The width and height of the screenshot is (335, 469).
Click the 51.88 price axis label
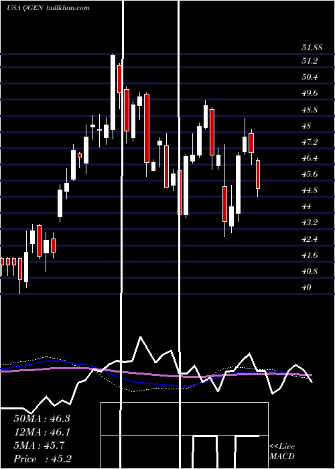(312, 48)
